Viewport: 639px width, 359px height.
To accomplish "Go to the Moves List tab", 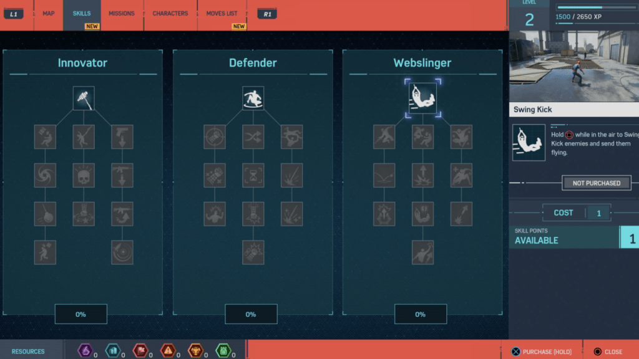I will 222,14.
